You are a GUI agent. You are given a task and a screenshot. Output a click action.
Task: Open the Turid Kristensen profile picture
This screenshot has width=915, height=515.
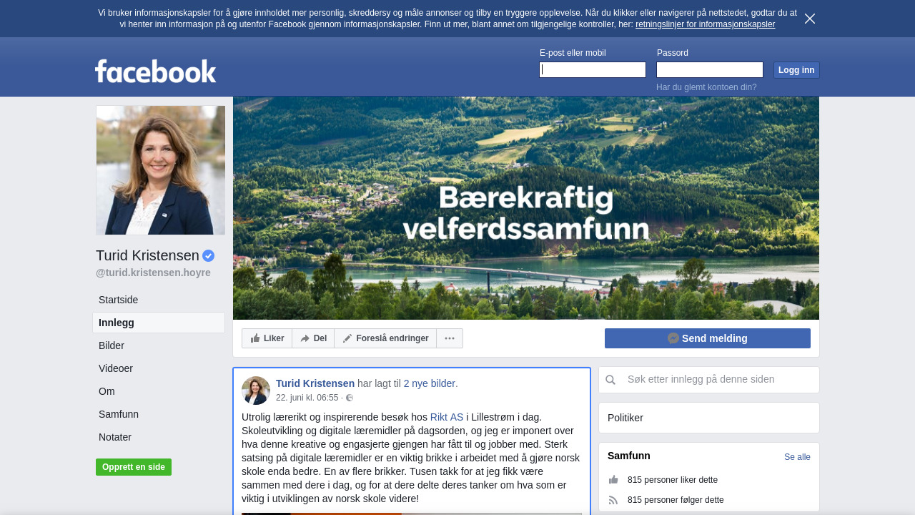161,170
